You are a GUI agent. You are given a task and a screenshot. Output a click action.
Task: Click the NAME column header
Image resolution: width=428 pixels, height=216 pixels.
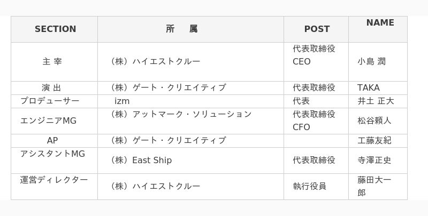coord(380,23)
